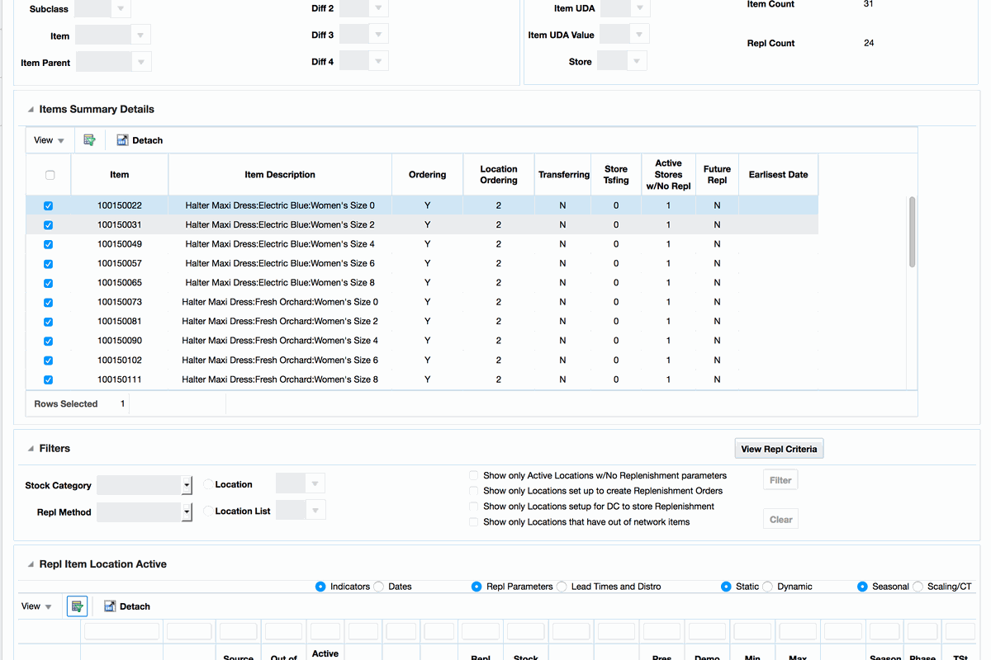Image resolution: width=991 pixels, height=660 pixels.
Task: Check Show only Active Locations w/No Replenishment parameters
Action: [x=474, y=476]
